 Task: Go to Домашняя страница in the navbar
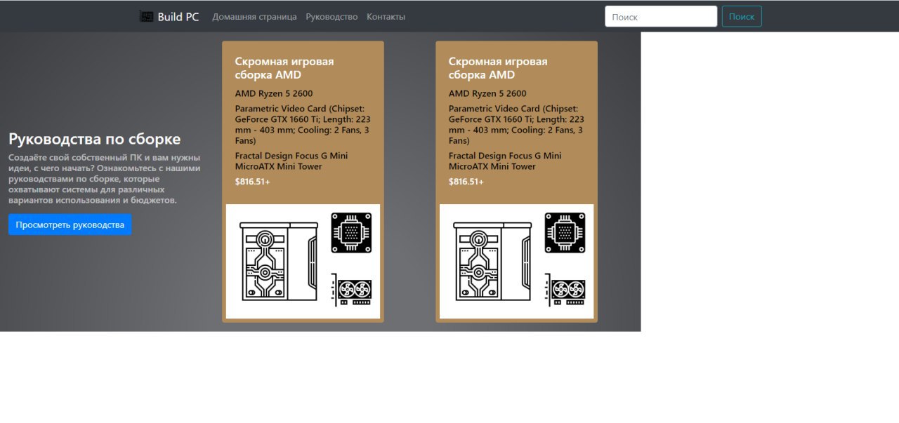point(254,16)
